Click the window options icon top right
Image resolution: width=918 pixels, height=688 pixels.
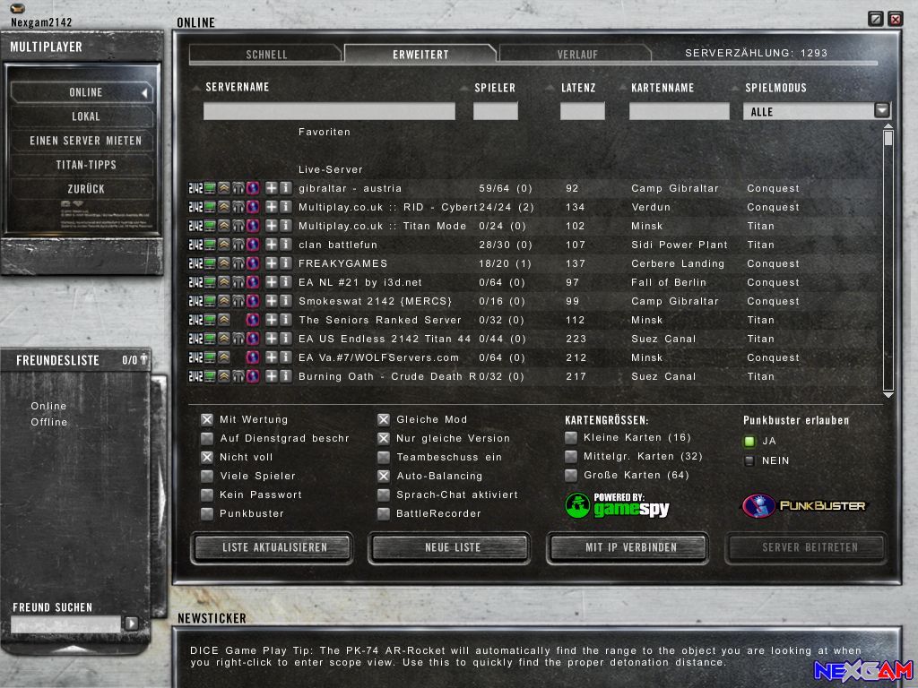[x=875, y=19]
